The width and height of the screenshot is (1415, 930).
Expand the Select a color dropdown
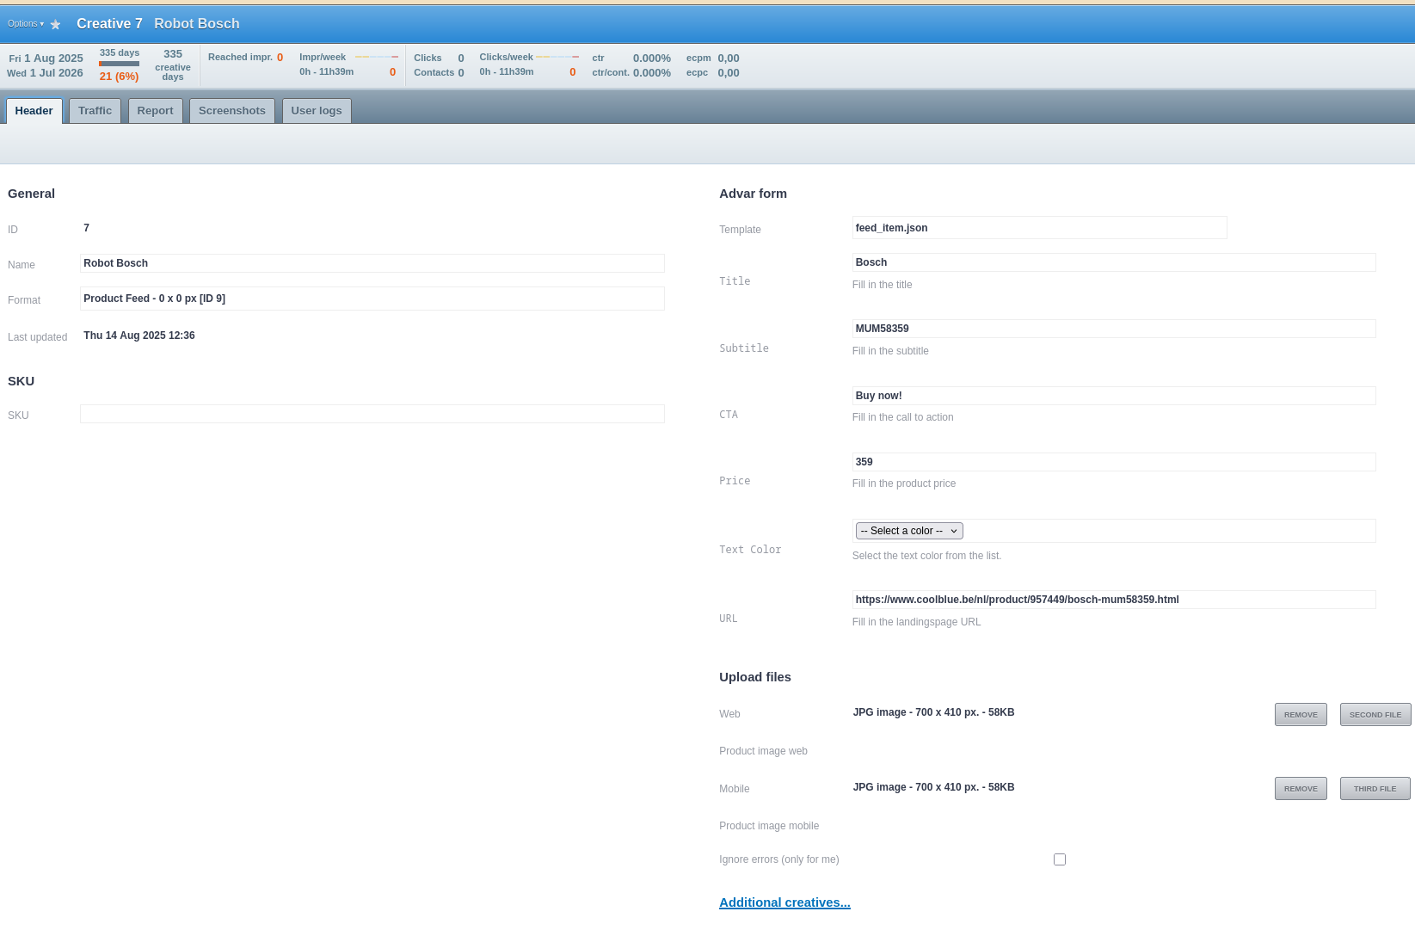908,531
